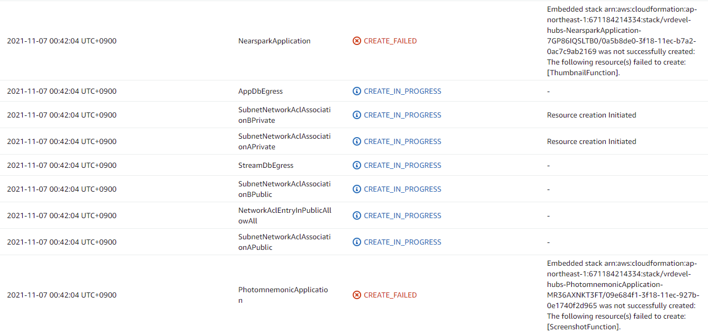708x333 pixels.
Task: Click the failed icon in PhotomnemonicApplication row
Action: click(x=357, y=295)
